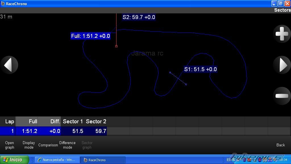The height and width of the screenshot is (164, 291).
Task: Click the Sector 1 column header
Action: tap(72, 121)
